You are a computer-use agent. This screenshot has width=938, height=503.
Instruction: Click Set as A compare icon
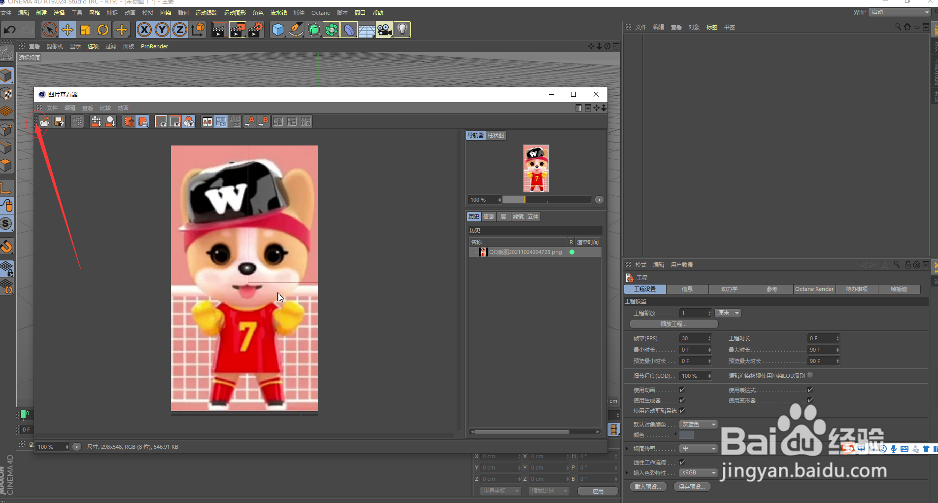(250, 122)
